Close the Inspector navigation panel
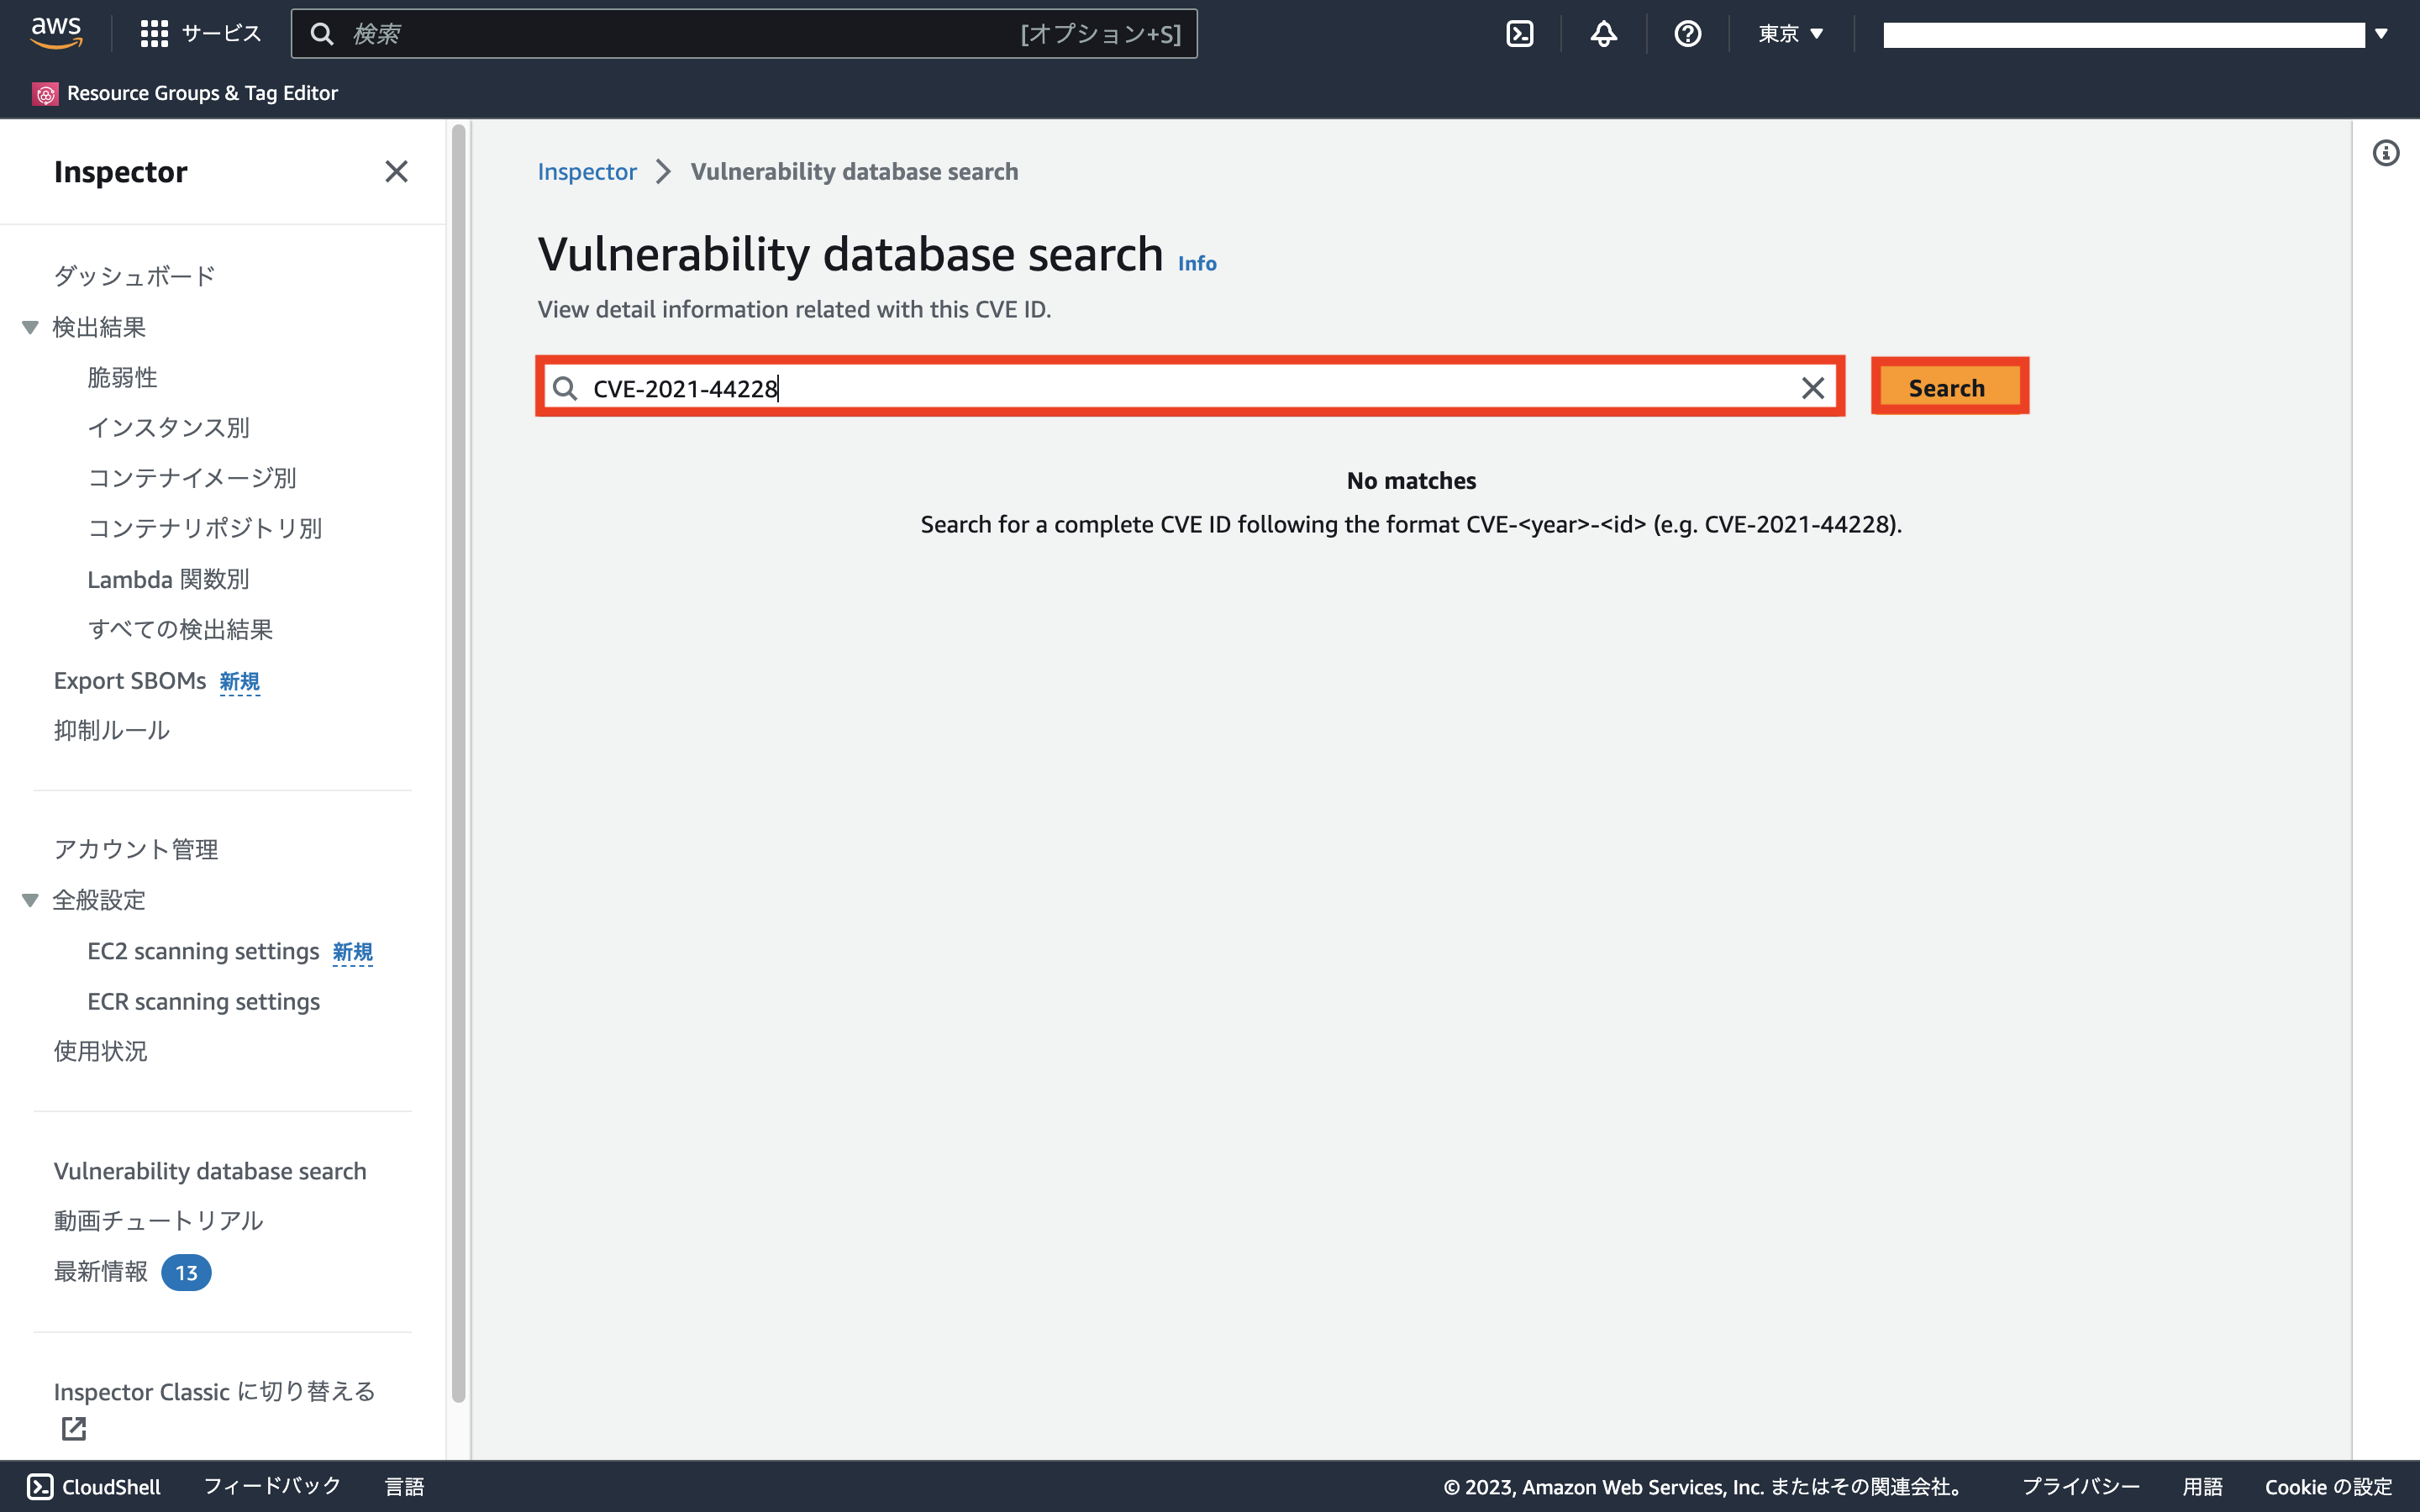 (x=396, y=171)
